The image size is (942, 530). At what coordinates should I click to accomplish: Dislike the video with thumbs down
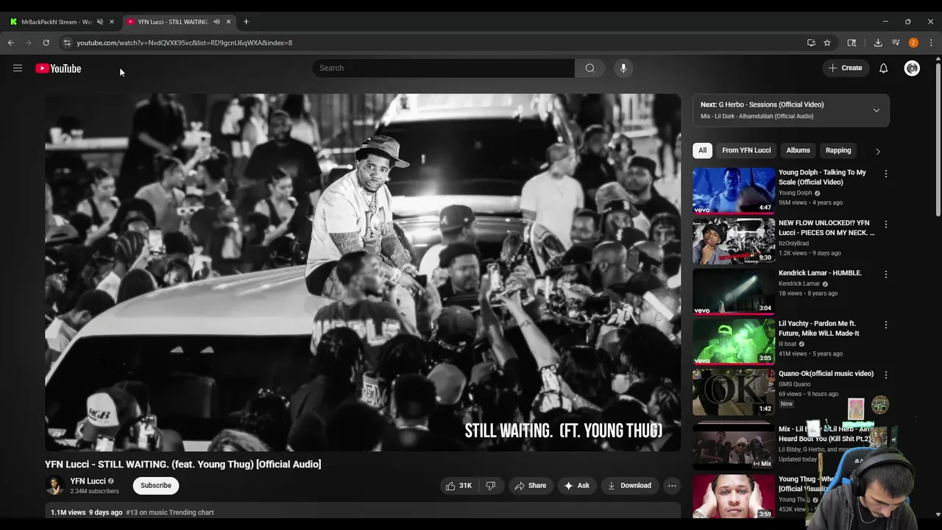pyautogui.click(x=491, y=486)
